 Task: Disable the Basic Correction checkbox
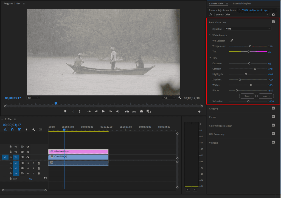click(x=273, y=22)
